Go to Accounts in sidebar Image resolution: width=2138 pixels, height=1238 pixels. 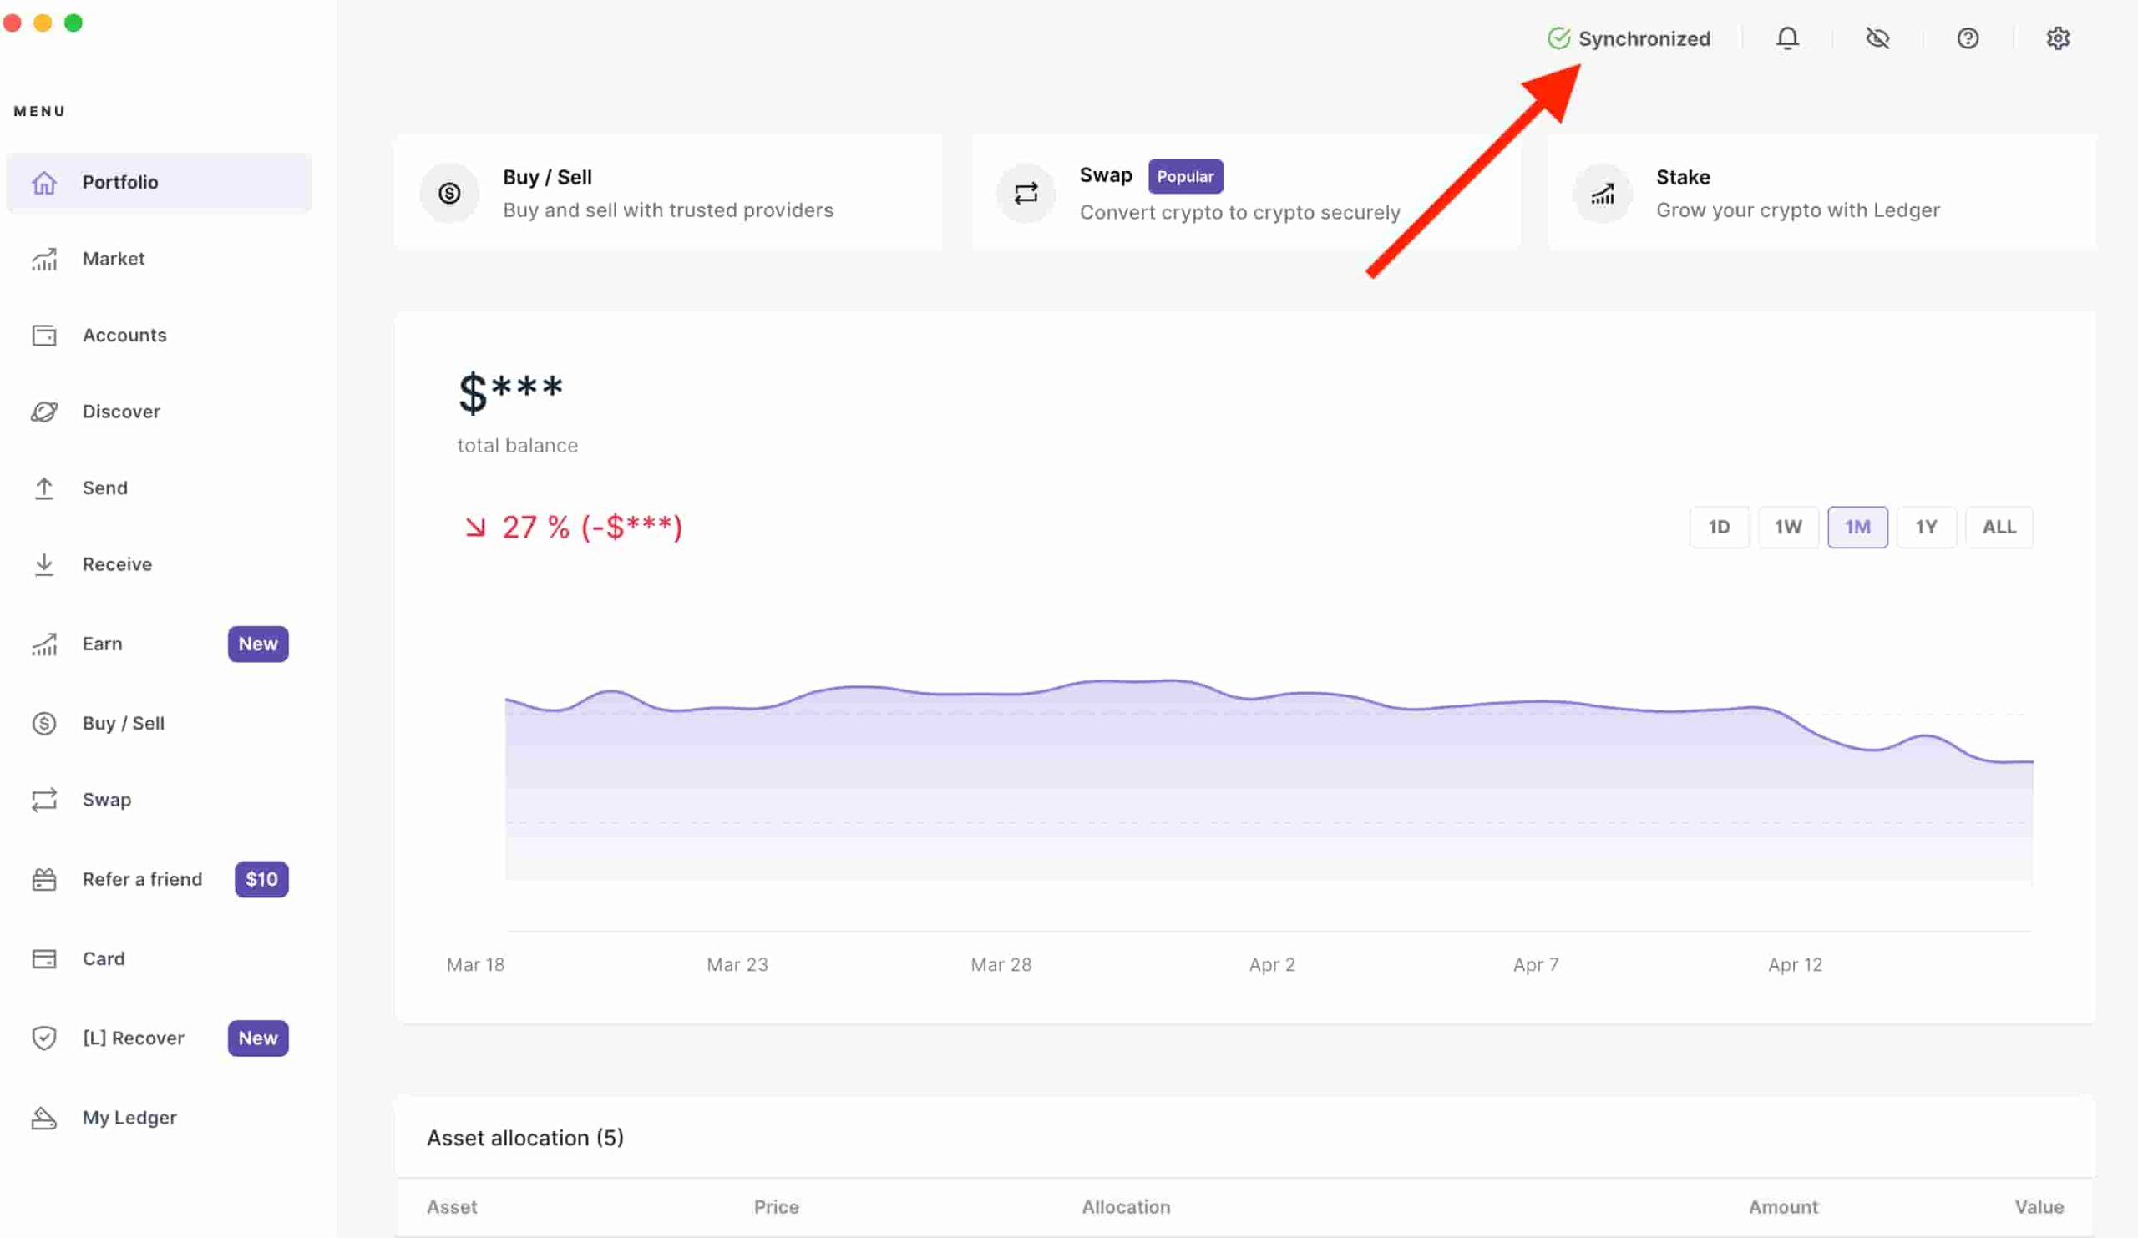[124, 335]
